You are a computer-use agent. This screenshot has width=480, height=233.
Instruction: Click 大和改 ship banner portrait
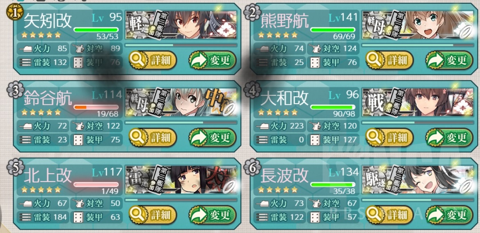pyautogui.click(x=418, y=102)
